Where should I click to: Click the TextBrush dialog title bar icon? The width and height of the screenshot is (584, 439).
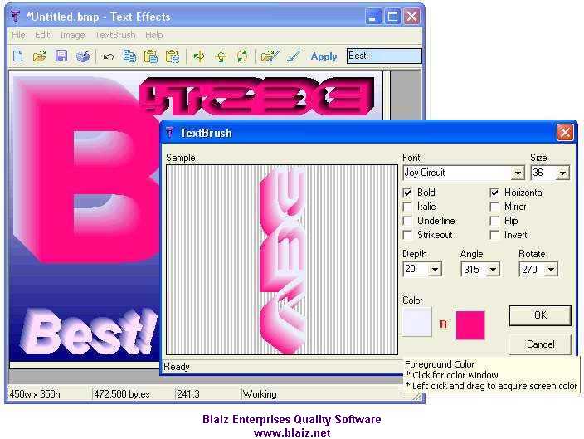pyautogui.click(x=170, y=132)
